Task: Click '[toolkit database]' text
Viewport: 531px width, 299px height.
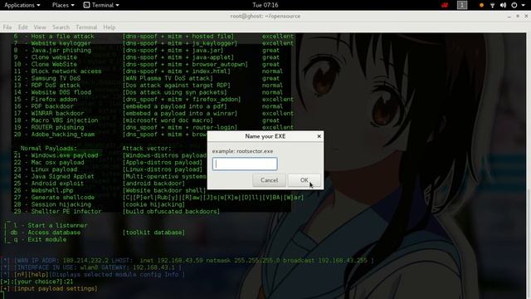Action: coord(153,233)
